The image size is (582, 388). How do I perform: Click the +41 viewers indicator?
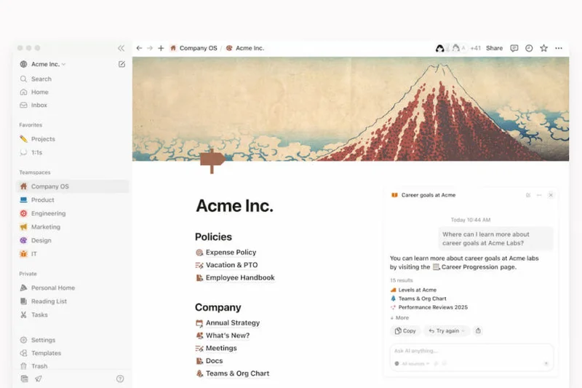coord(476,48)
